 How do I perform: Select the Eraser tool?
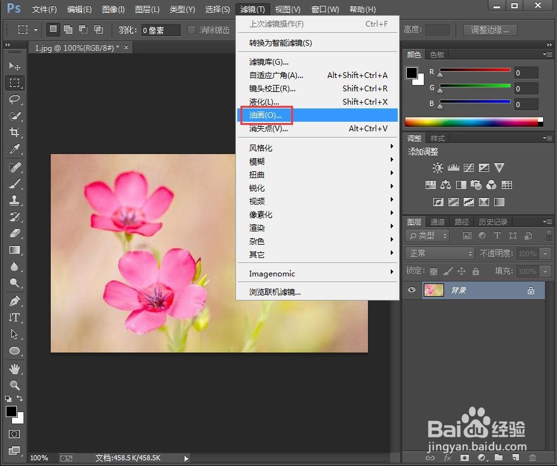(x=14, y=233)
